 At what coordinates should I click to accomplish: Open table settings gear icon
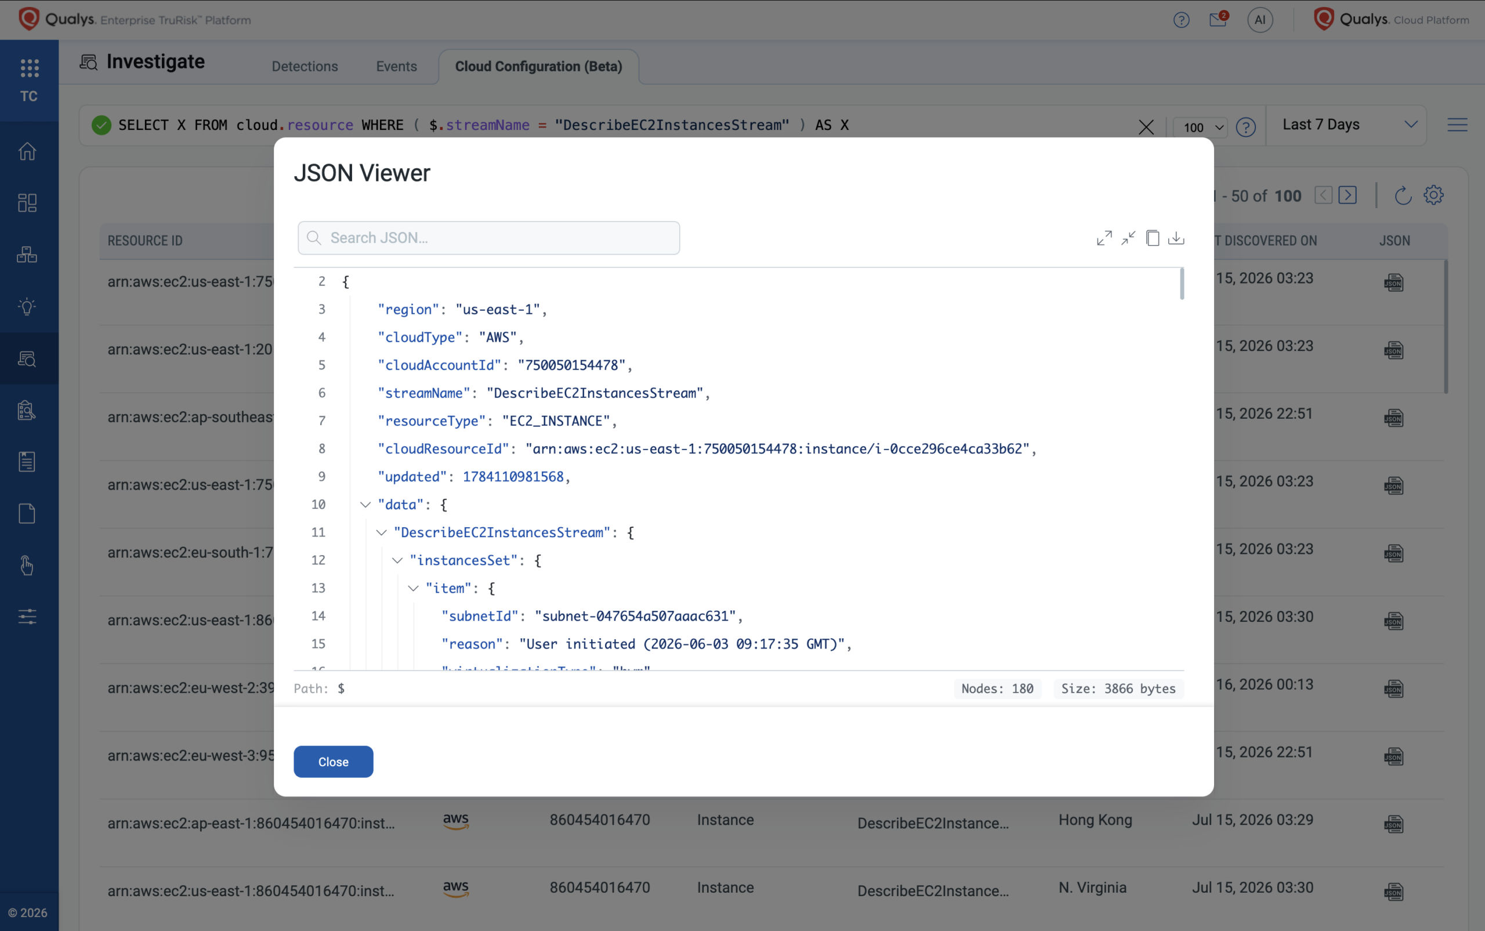point(1433,195)
